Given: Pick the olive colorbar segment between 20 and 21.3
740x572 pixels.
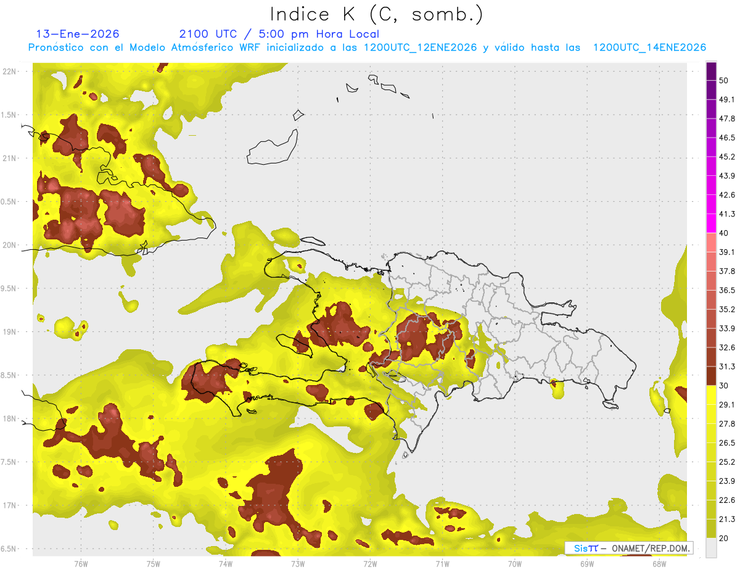Looking at the screenshot, I should click(x=711, y=529).
